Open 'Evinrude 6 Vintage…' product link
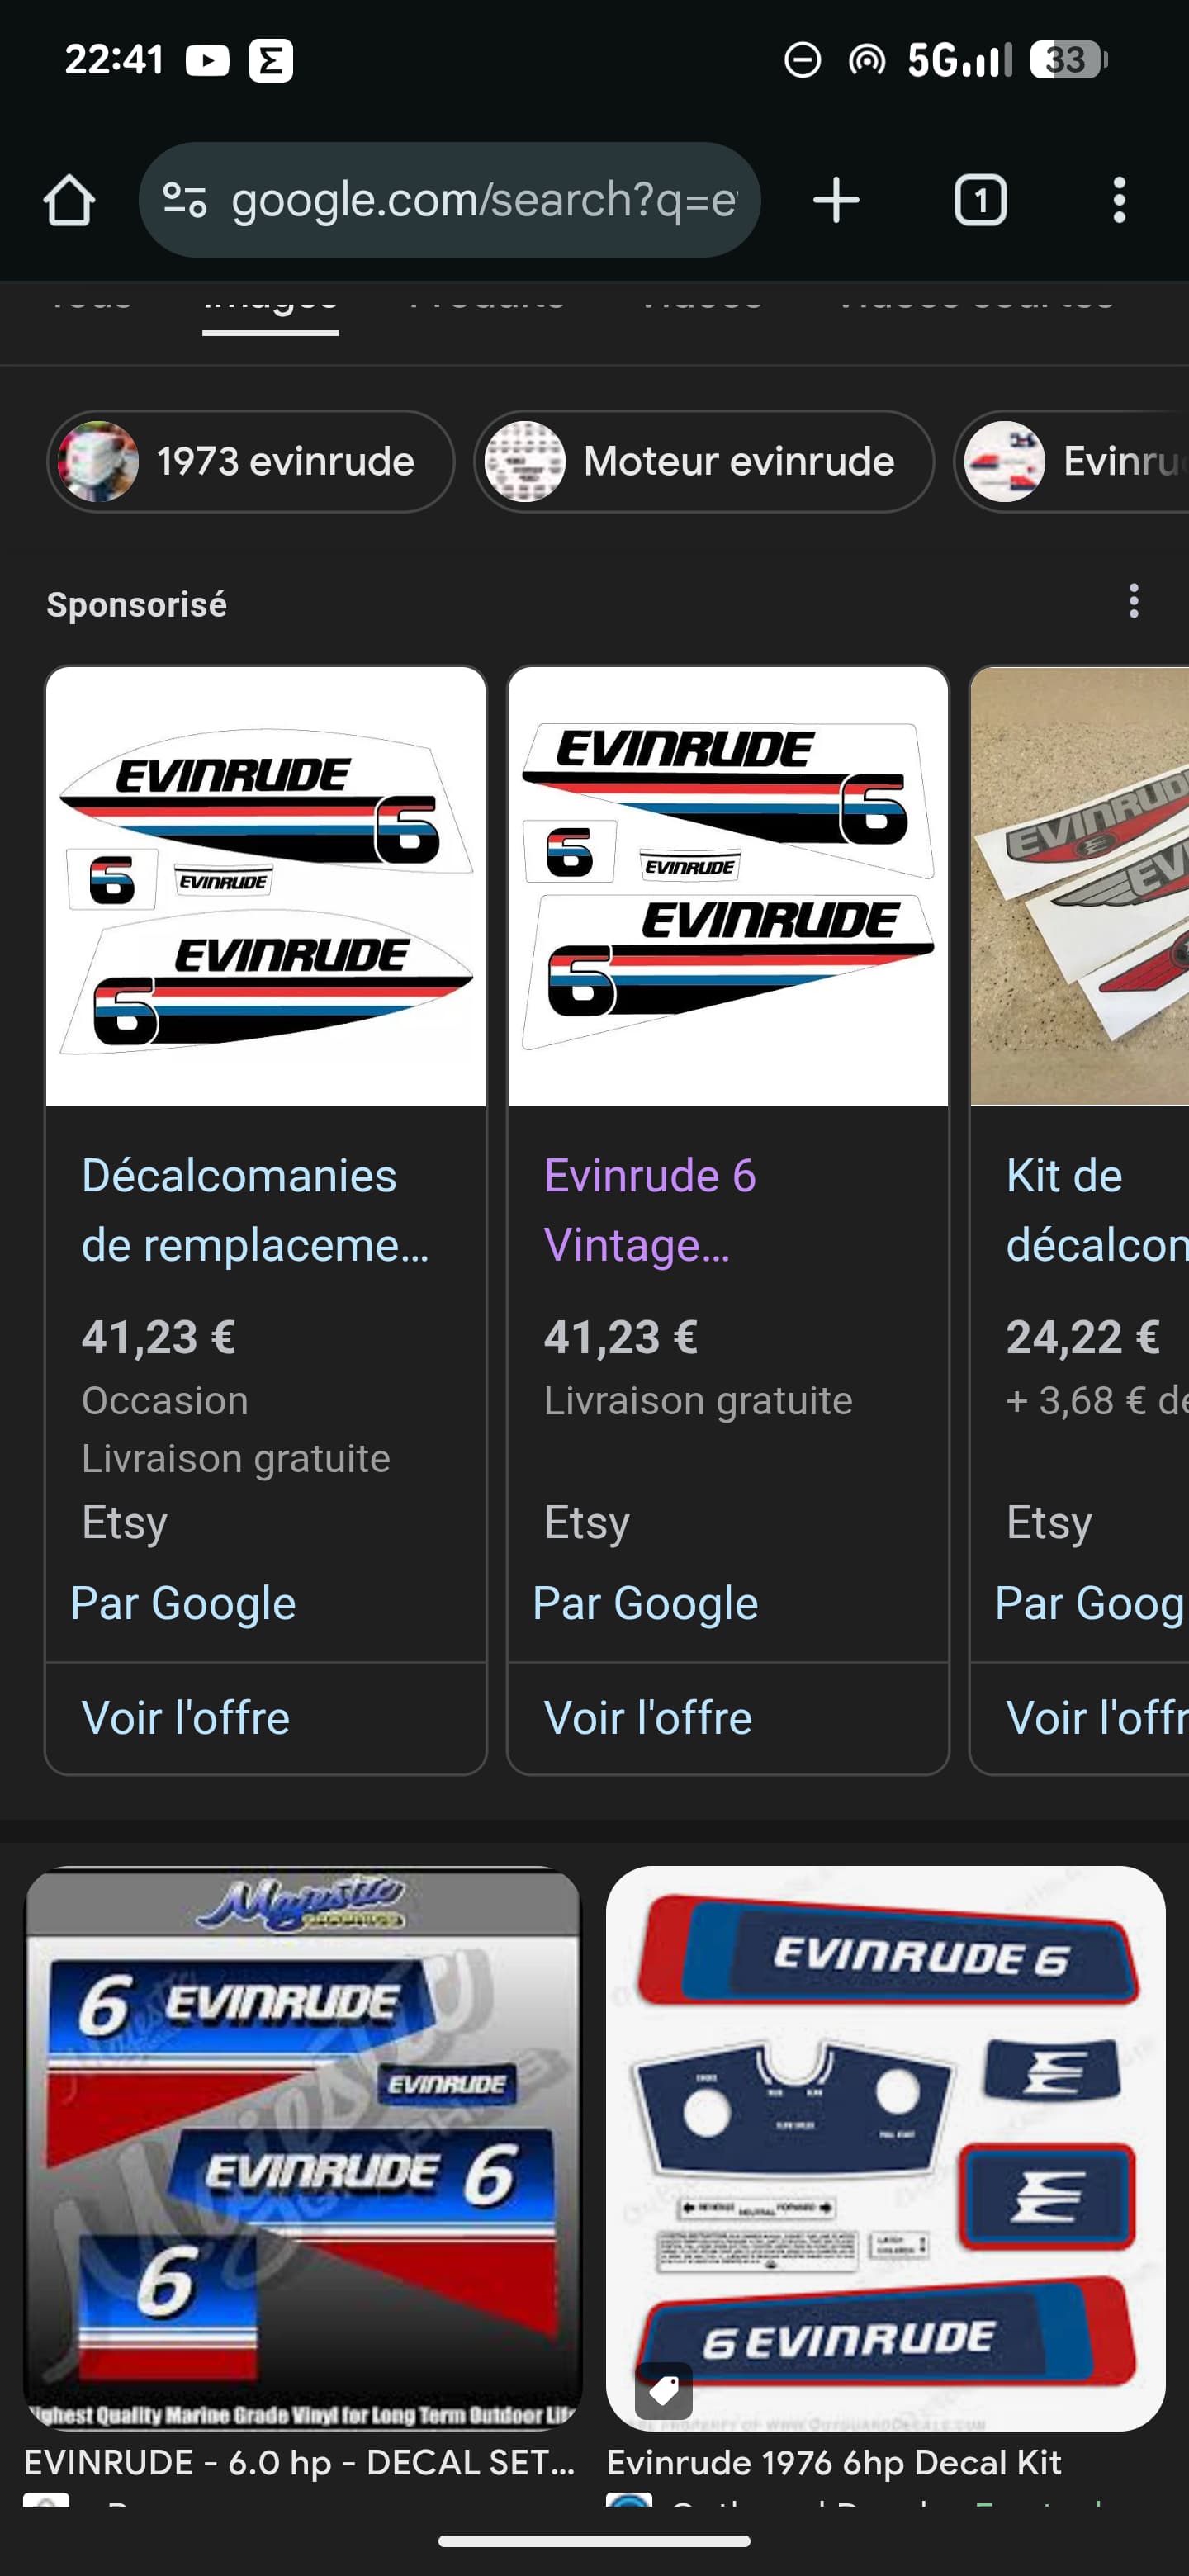The width and height of the screenshot is (1189, 2576). [x=650, y=1210]
